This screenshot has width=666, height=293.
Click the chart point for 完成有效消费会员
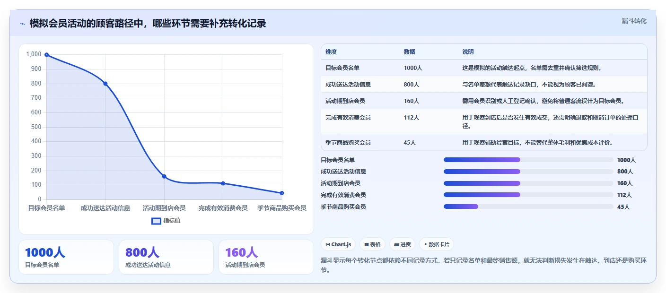[223, 183]
